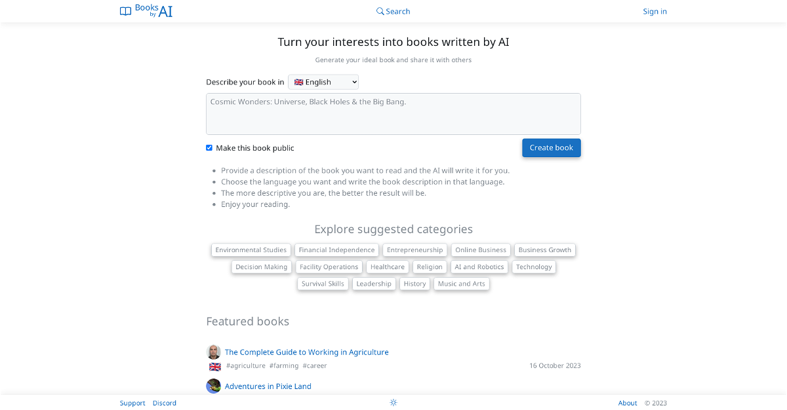Click the Pixie Land book avatar
Screen dimensions: 787x410
tap(214, 386)
